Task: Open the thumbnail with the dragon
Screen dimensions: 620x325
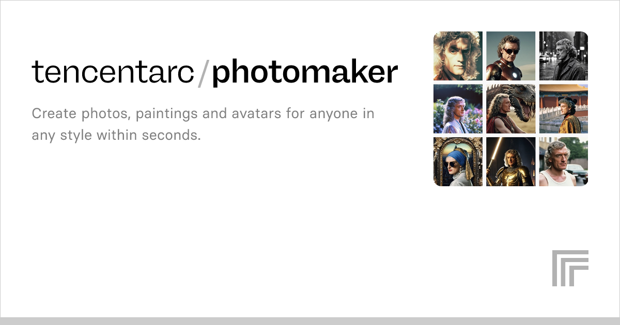Action: click(x=510, y=109)
